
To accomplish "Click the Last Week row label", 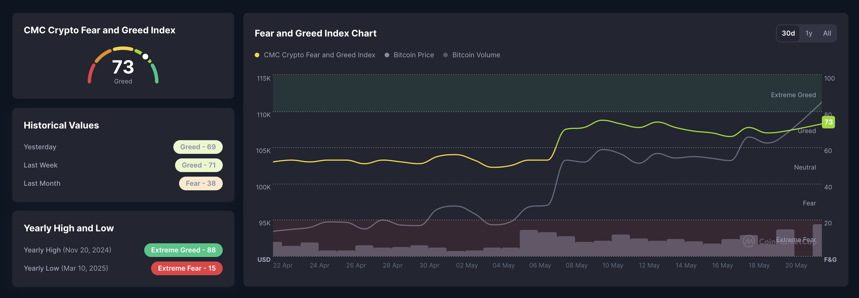I will click(x=40, y=165).
